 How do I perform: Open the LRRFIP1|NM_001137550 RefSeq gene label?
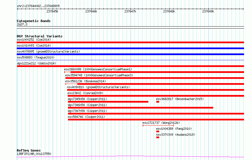point(34,154)
